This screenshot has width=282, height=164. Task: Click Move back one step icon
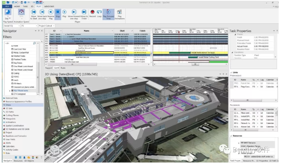[x=42, y=12]
